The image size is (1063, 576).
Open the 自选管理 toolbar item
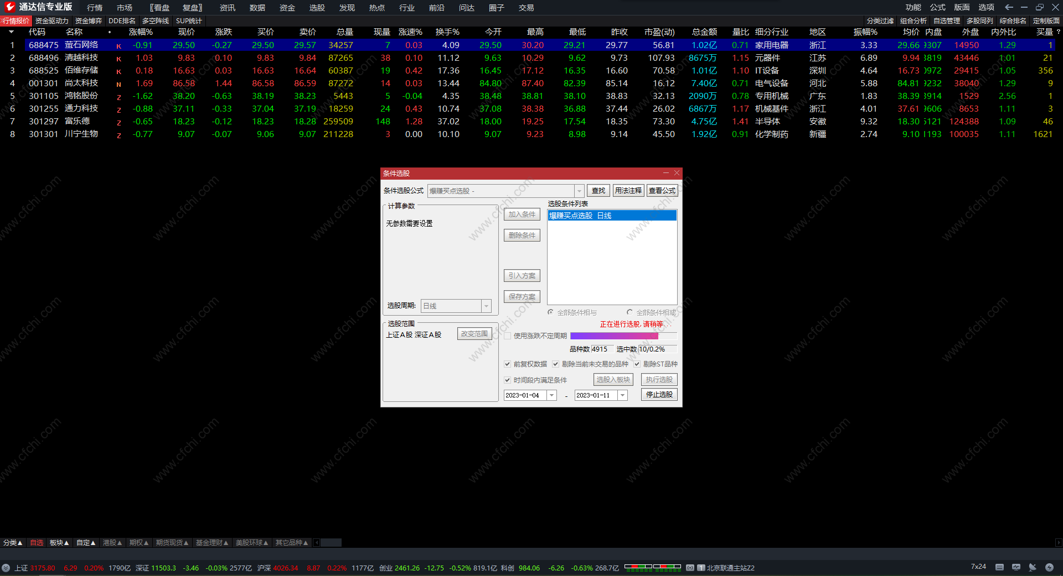(x=947, y=21)
